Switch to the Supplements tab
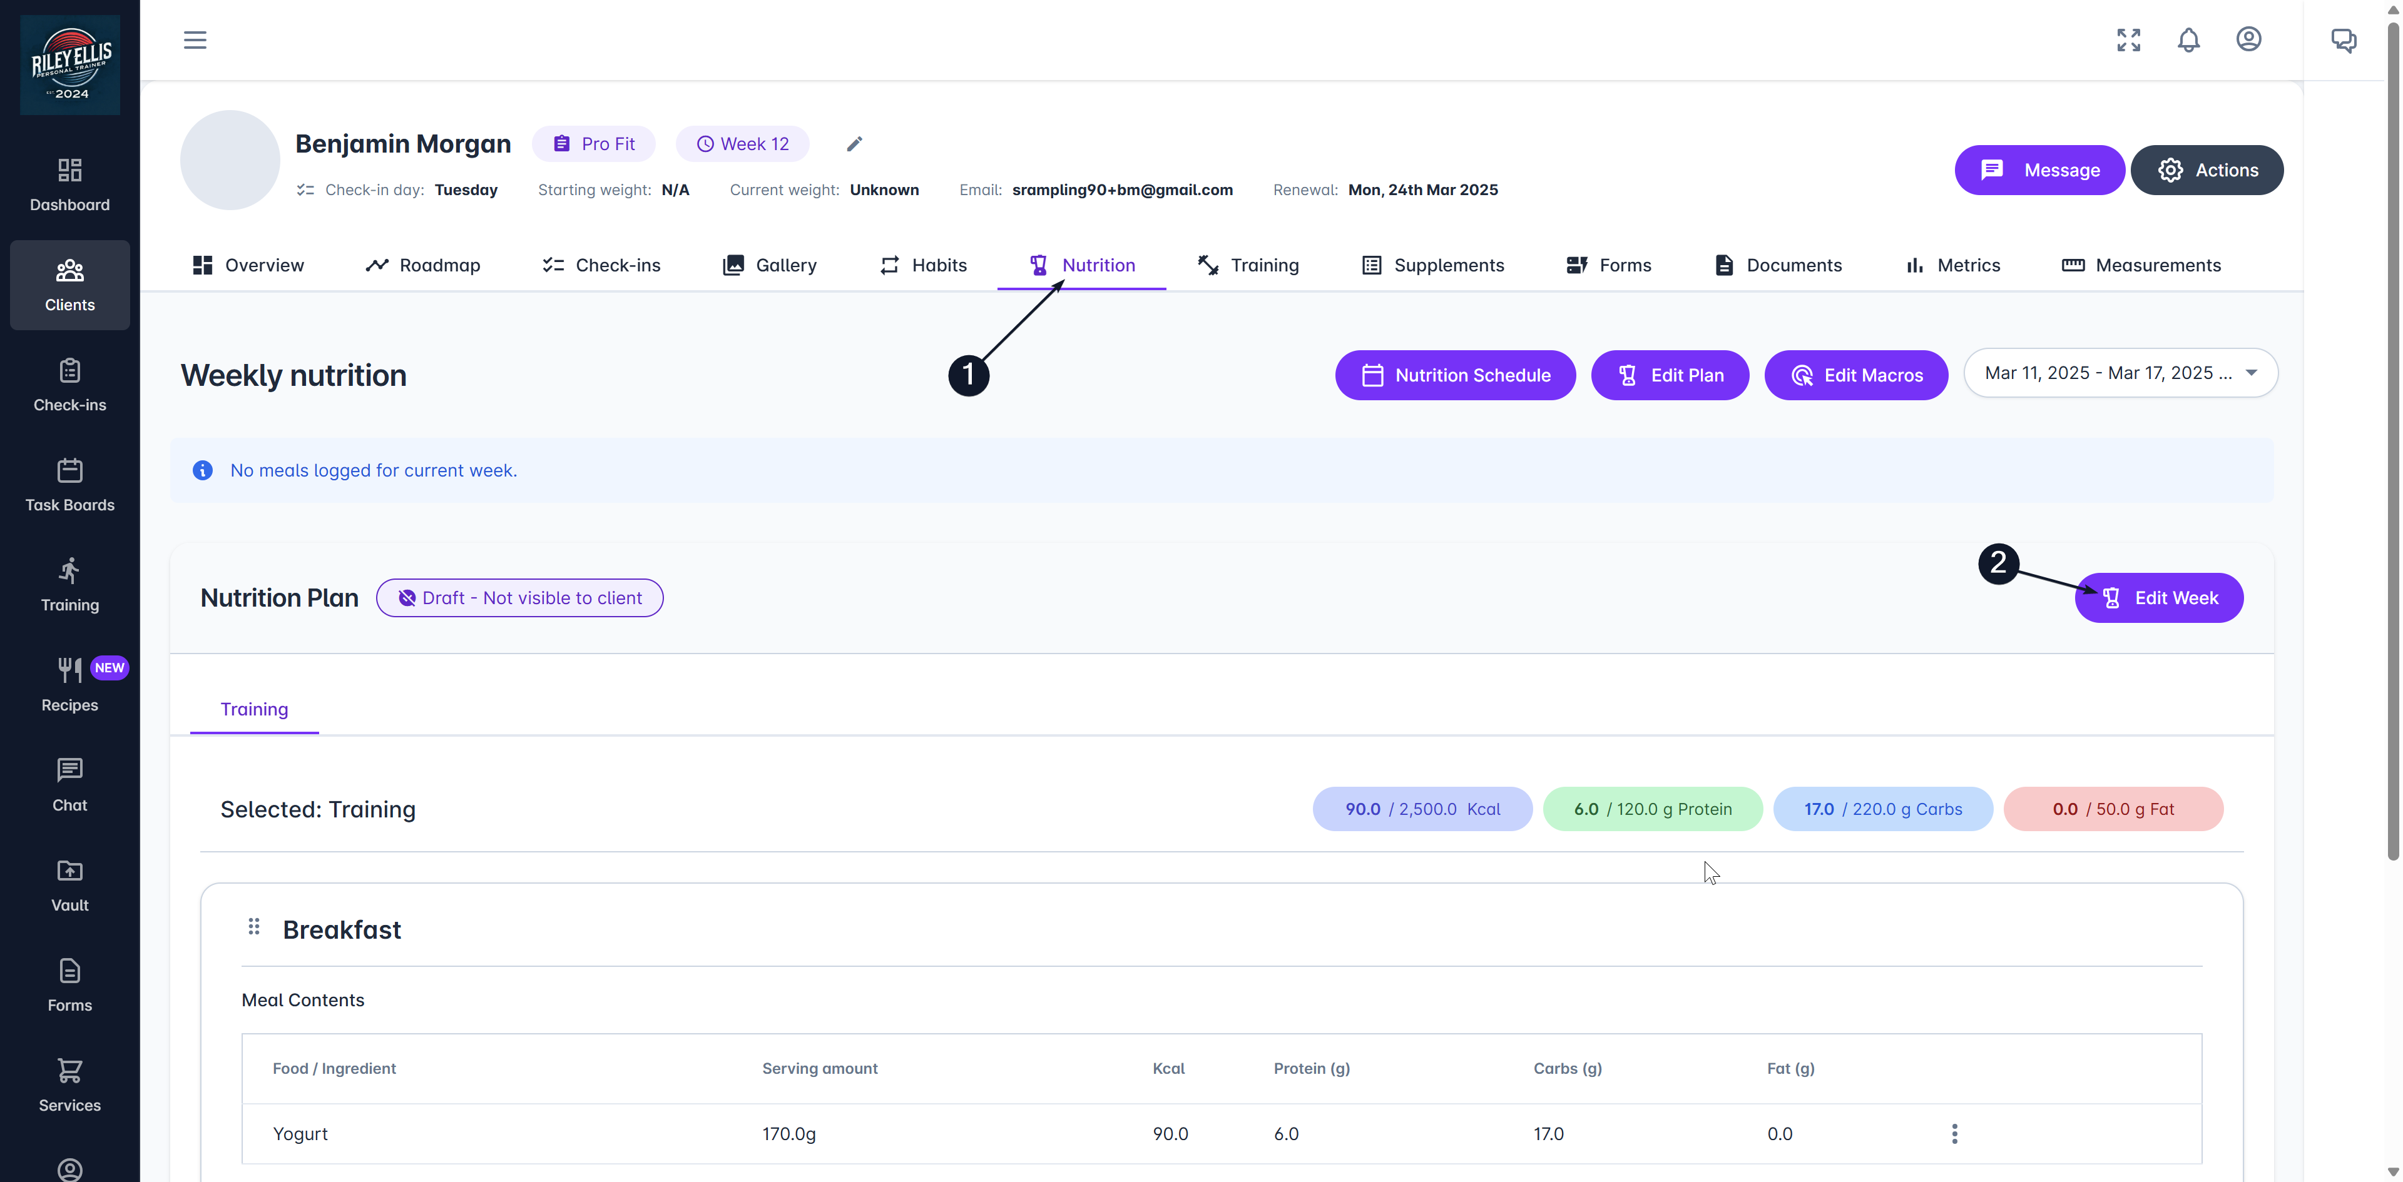The height and width of the screenshot is (1182, 2403). pos(1433,265)
